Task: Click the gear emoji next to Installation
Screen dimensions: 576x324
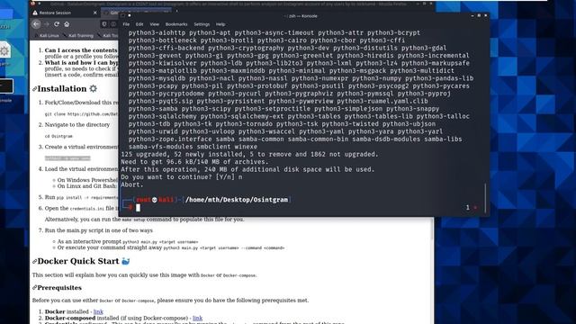Action: [94, 88]
